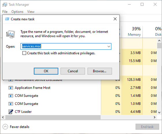Click the vertical scrollbar thumb
This screenshot has height=134, width=162.
click(159, 46)
